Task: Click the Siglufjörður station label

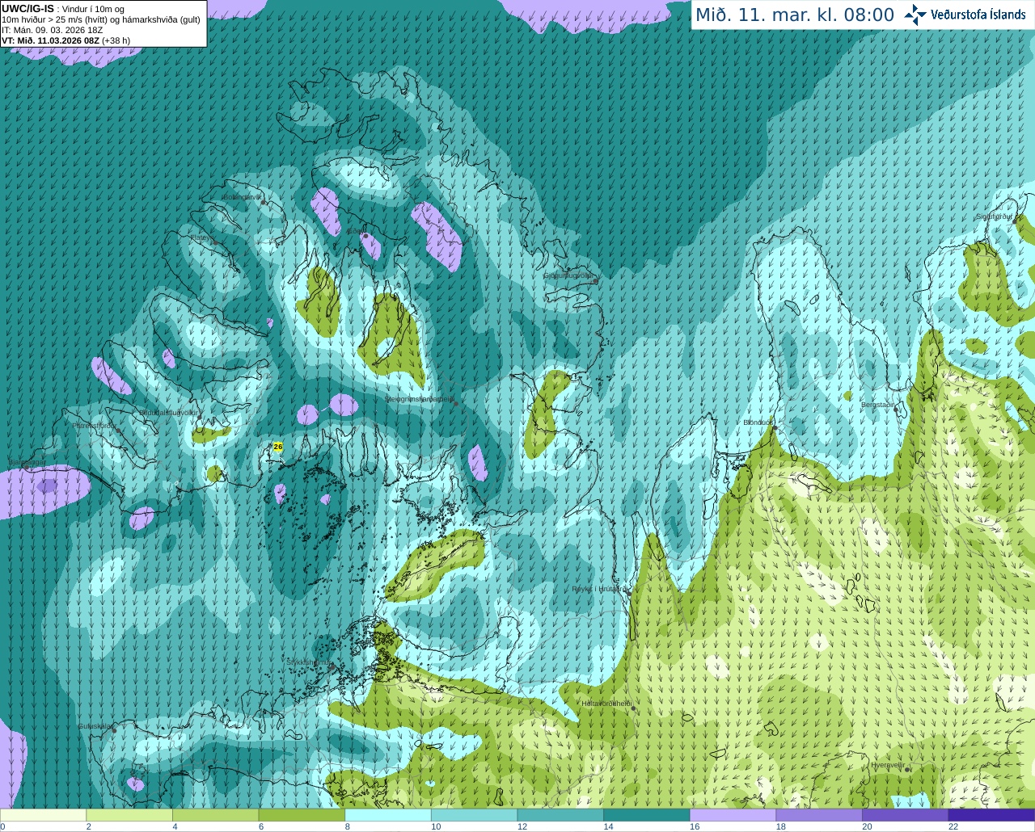Action: point(995,216)
